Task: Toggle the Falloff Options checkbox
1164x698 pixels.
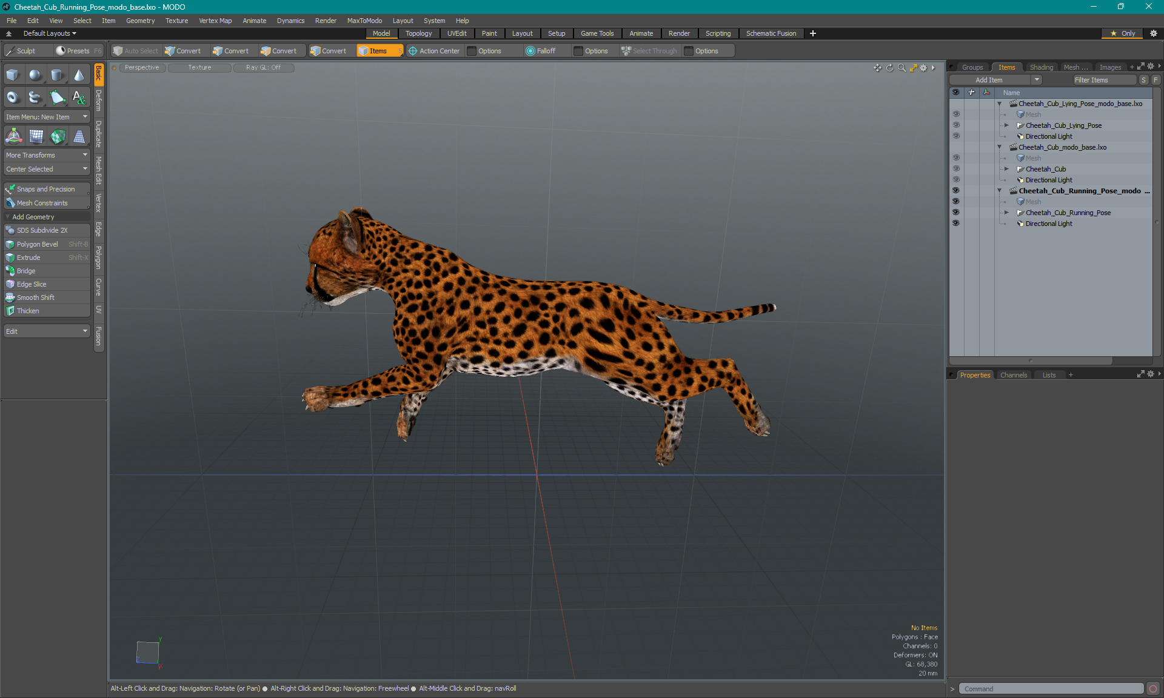Action: (578, 51)
